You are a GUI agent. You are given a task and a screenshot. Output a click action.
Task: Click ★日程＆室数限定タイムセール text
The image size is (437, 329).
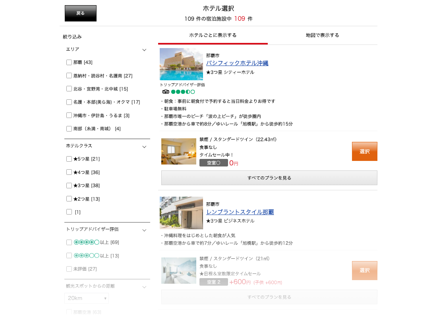coord(230,274)
